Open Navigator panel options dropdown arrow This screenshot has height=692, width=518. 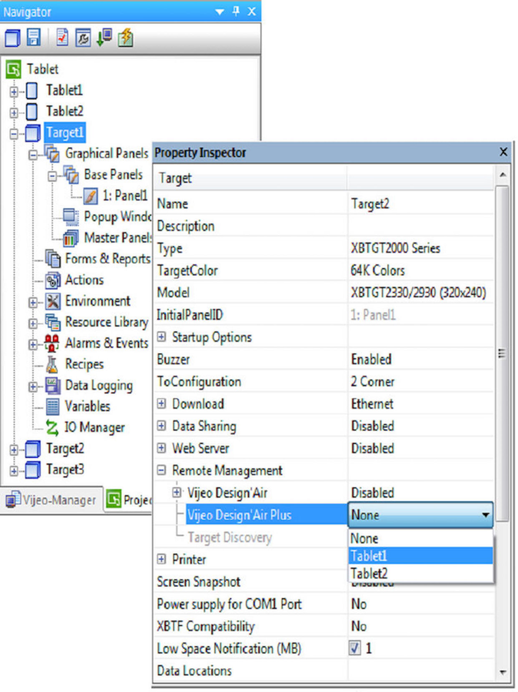pos(220,11)
